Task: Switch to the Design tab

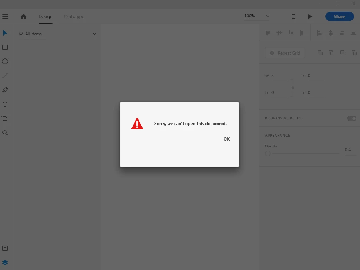Action: 45,16
